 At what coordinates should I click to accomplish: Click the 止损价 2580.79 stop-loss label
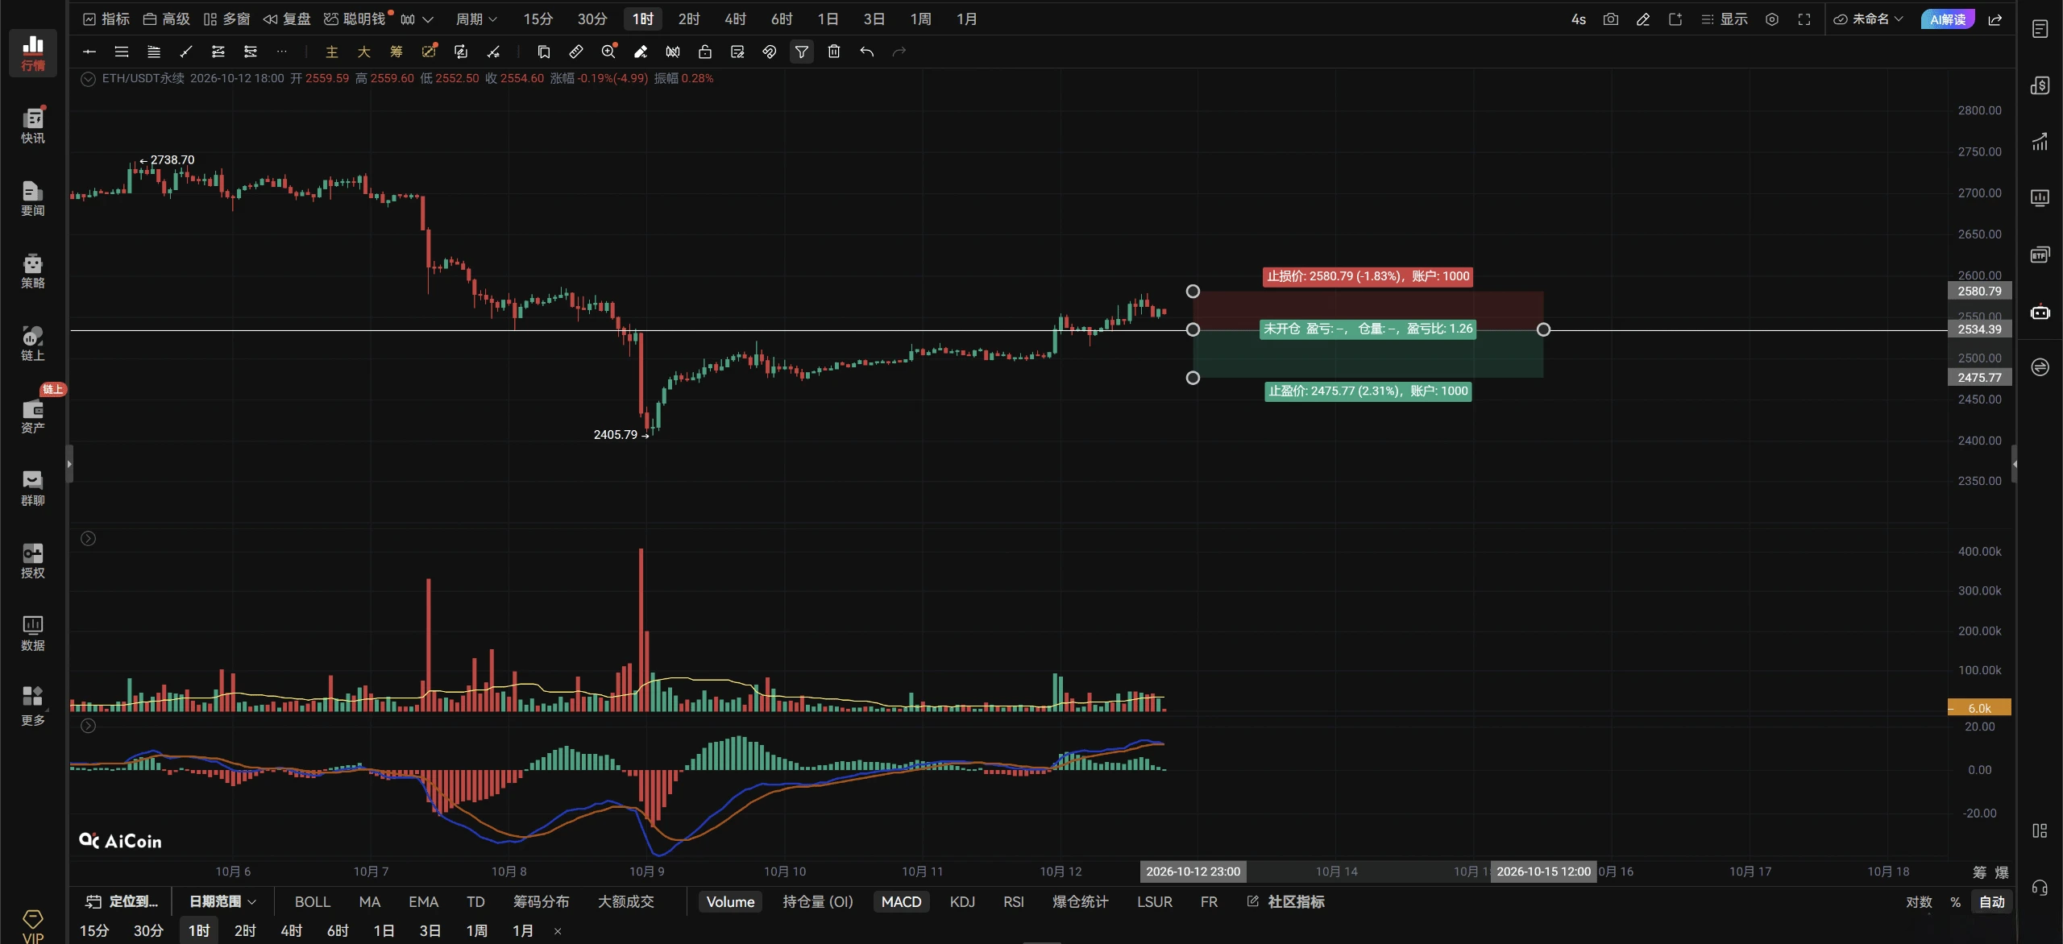pyautogui.click(x=1368, y=276)
